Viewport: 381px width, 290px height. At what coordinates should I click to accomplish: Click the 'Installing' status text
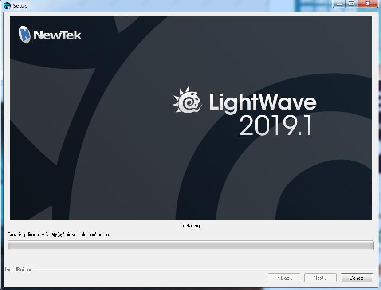pos(190,226)
